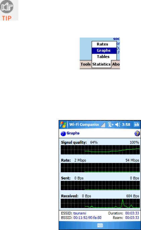The width and height of the screenshot is (141, 230).
Task: Tap the ok button in title bar
Action: (137, 125)
